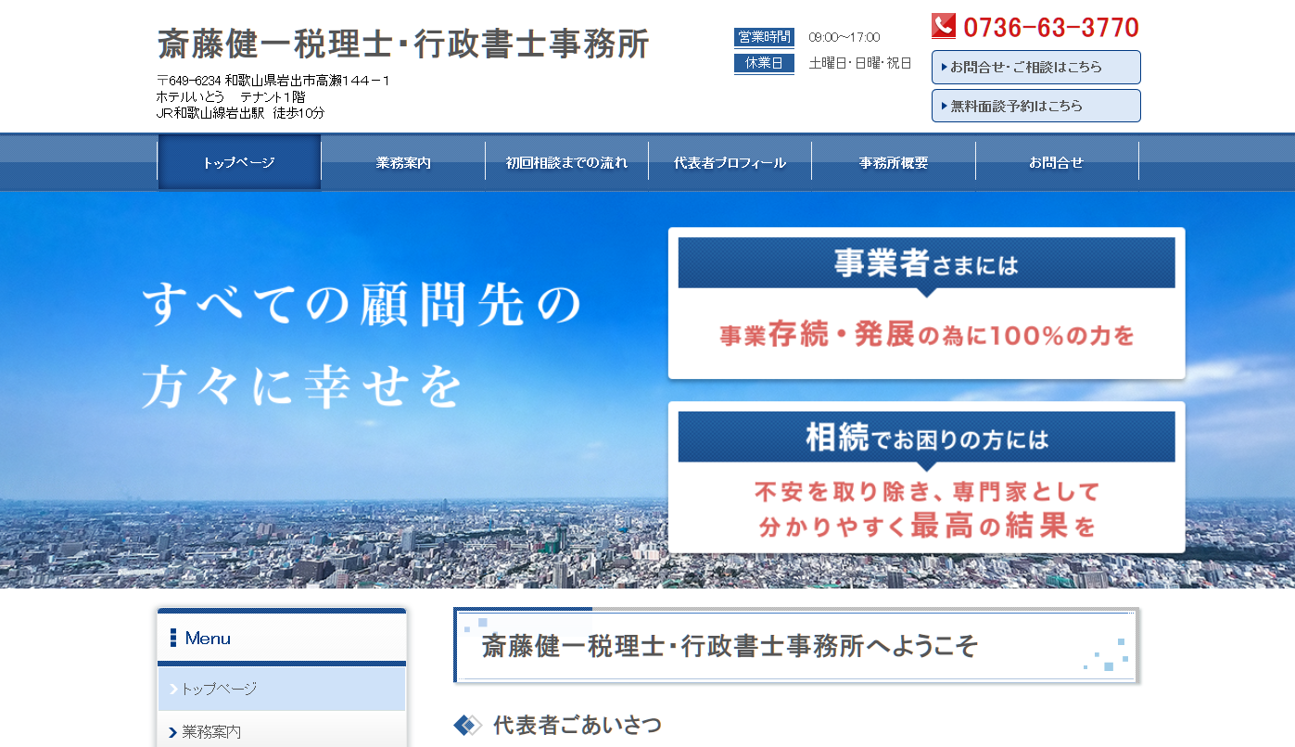
Task: Click the phone number 0736-63-3770
Action: click(1049, 26)
